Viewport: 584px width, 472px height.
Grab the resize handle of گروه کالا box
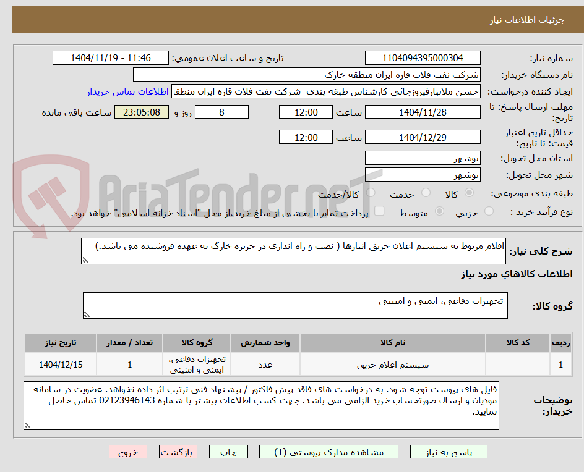click(x=87, y=314)
